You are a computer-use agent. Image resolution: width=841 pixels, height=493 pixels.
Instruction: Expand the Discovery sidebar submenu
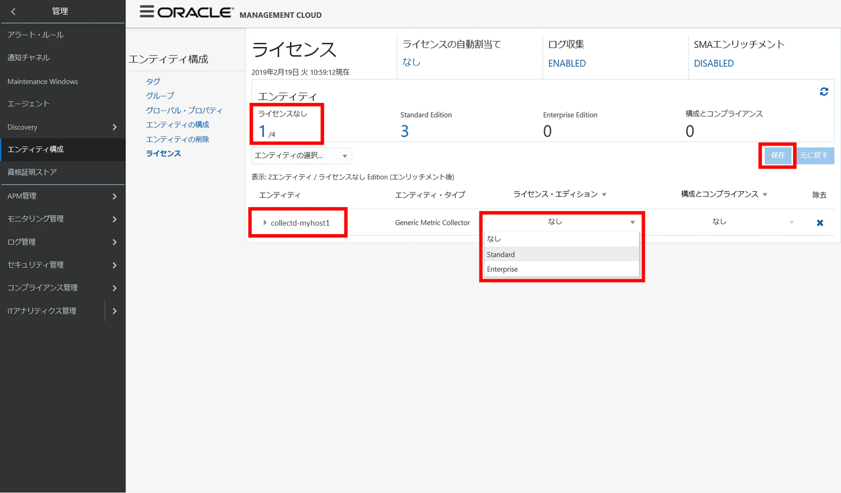[115, 127]
